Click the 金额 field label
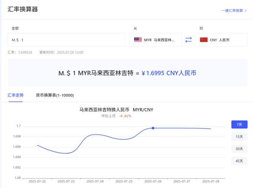The image size is (253, 188). 15,28
